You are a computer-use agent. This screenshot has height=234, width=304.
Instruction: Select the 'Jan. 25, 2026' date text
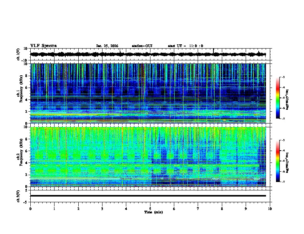point(107,46)
